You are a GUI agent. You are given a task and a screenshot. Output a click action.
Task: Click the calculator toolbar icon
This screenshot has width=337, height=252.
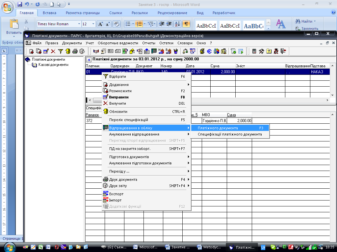pyautogui.click(x=254, y=51)
